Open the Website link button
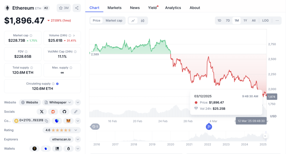This screenshot has height=154, width=286. (30, 102)
